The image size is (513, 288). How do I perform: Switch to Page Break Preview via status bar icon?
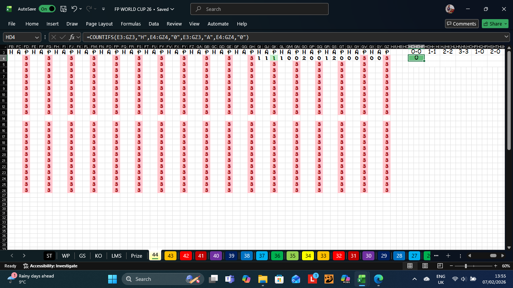[439, 265]
